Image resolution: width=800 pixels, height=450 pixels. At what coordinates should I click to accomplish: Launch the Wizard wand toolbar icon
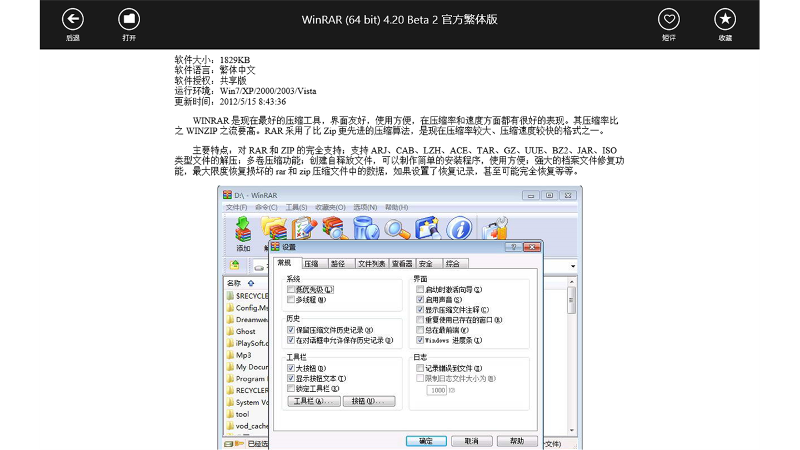pos(428,229)
